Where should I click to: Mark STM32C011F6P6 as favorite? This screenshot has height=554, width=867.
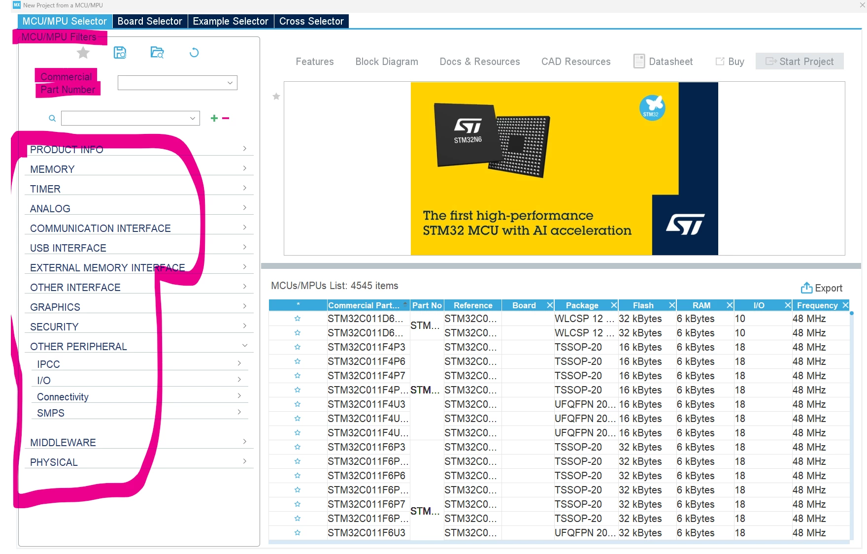tap(298, 476)
